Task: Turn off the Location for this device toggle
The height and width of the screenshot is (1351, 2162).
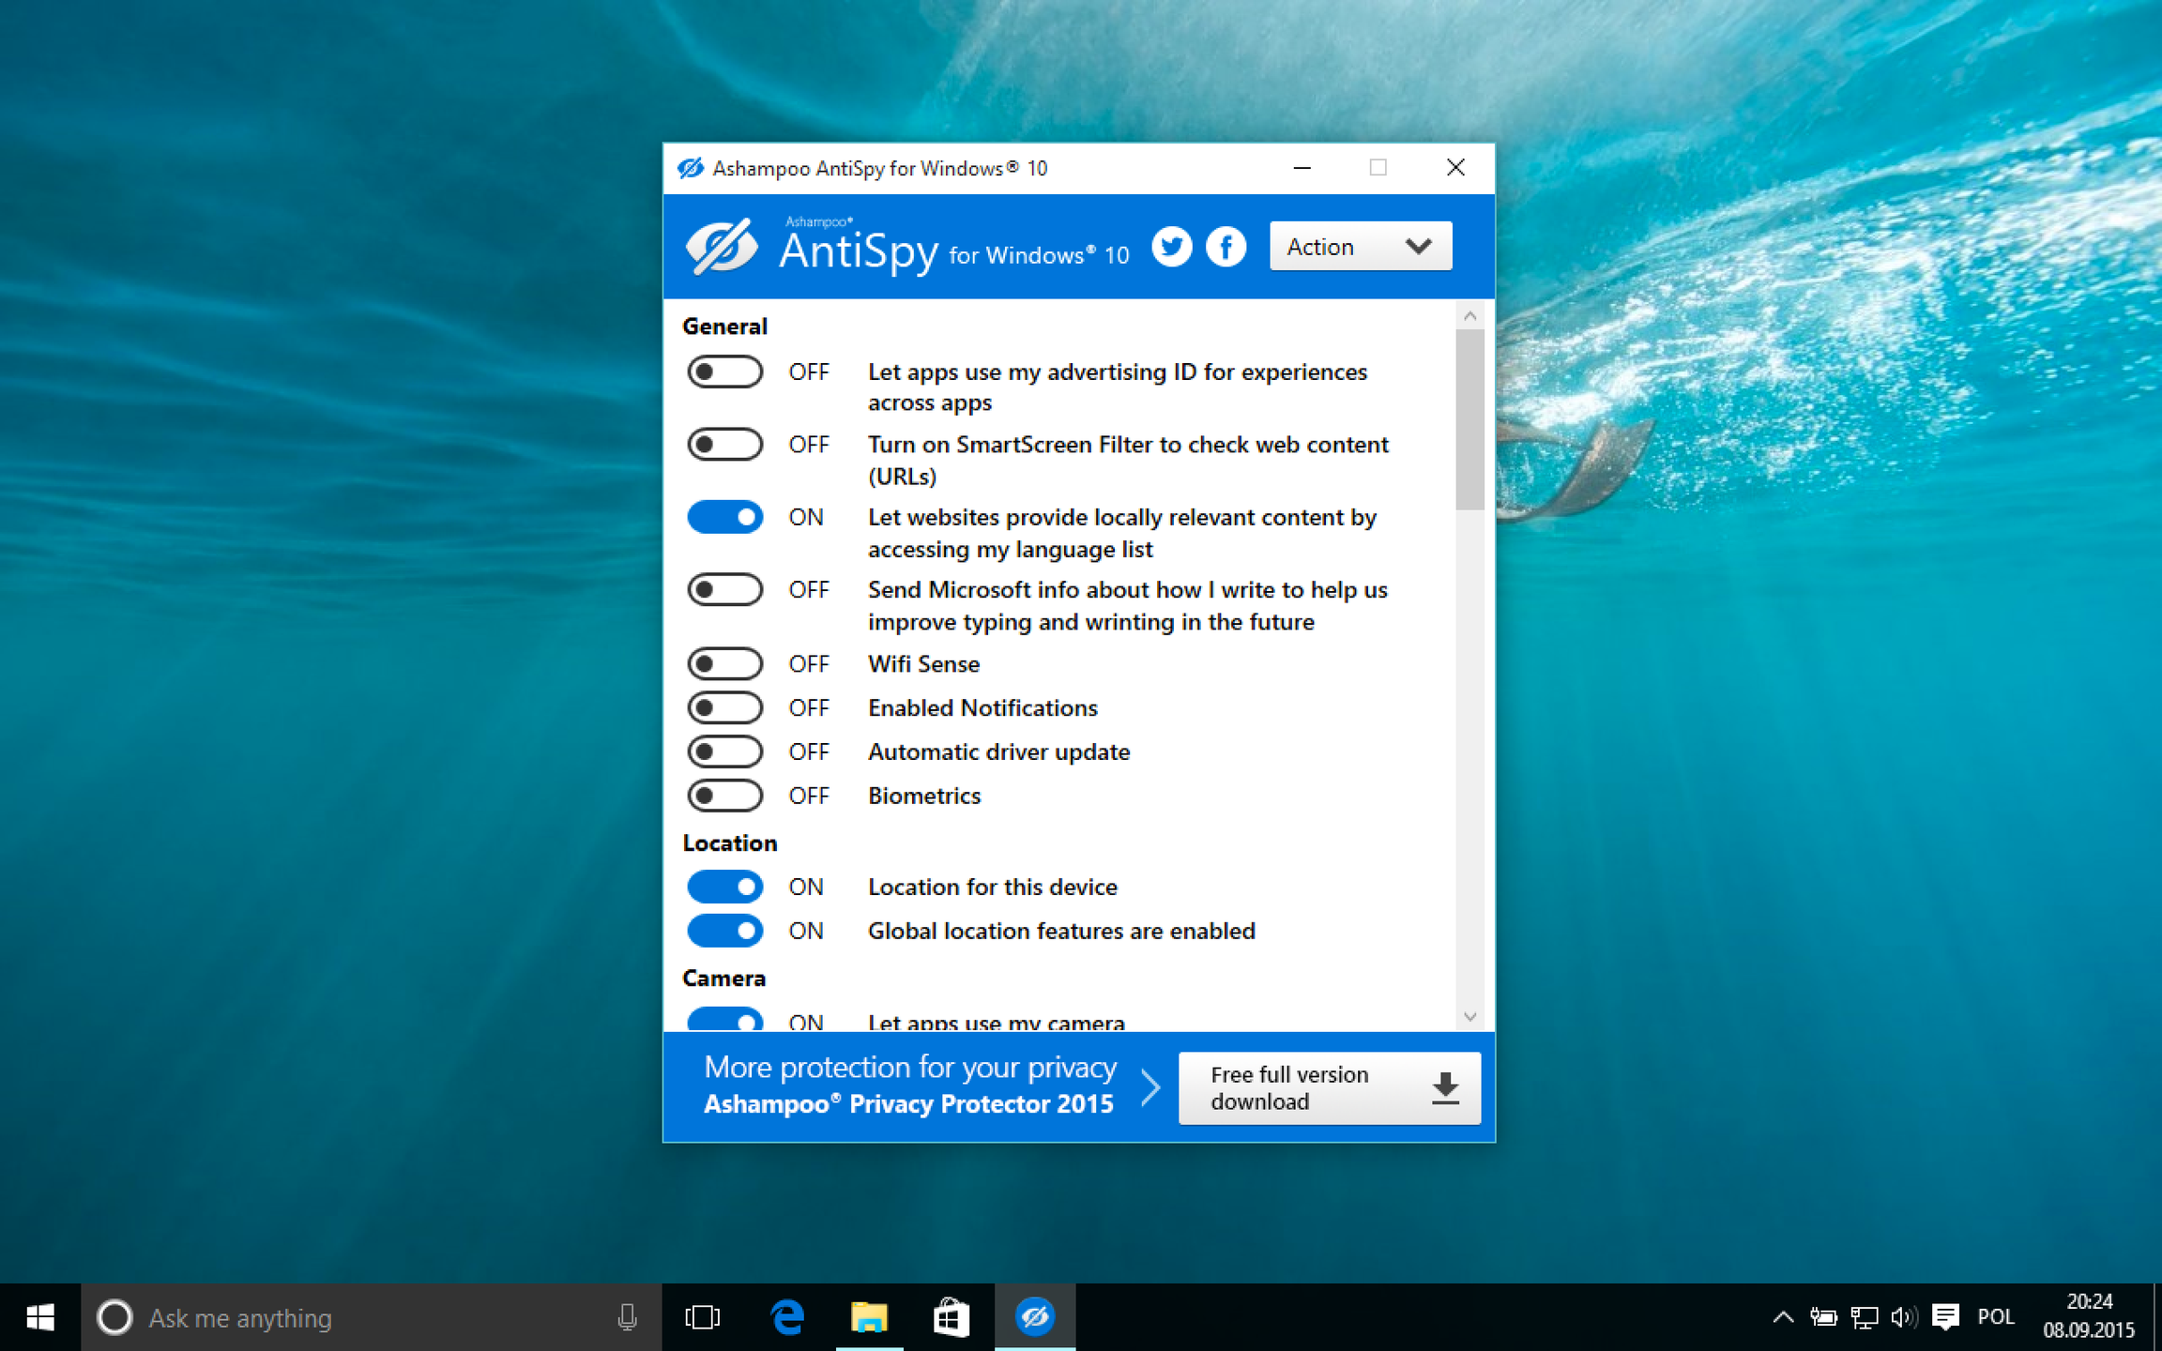Action: [724, 887]
